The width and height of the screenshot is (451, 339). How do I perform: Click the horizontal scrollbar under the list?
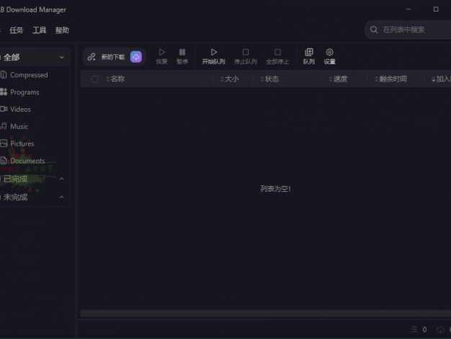click(265, 313)
